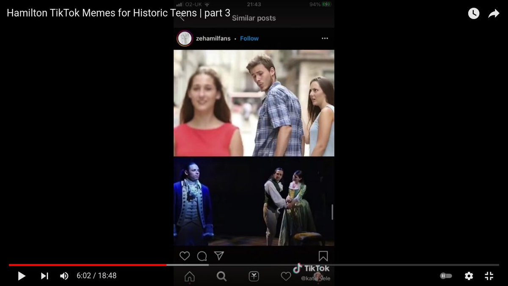This screenshot has height=286, width=508.
Task: Open the zehamilfans profile name
Action: click(x=213, y=38)
